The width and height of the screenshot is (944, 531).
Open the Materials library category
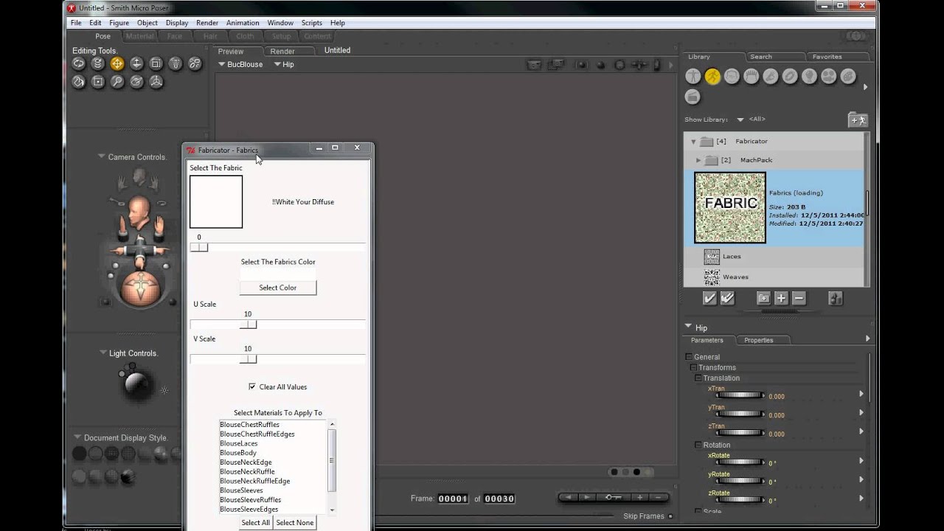(x=848, y=76)
